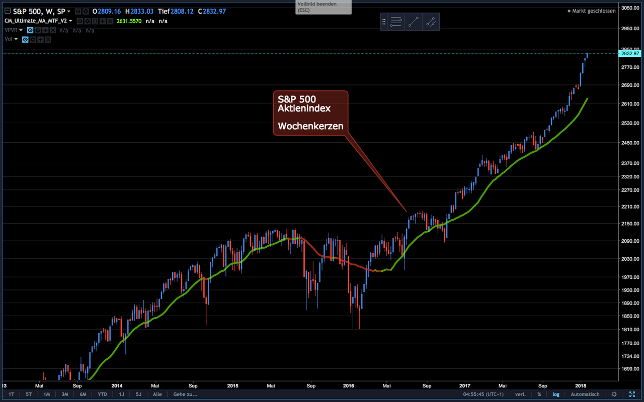Set range to 6M
644x402 pixels.
[x=83, y=394]
